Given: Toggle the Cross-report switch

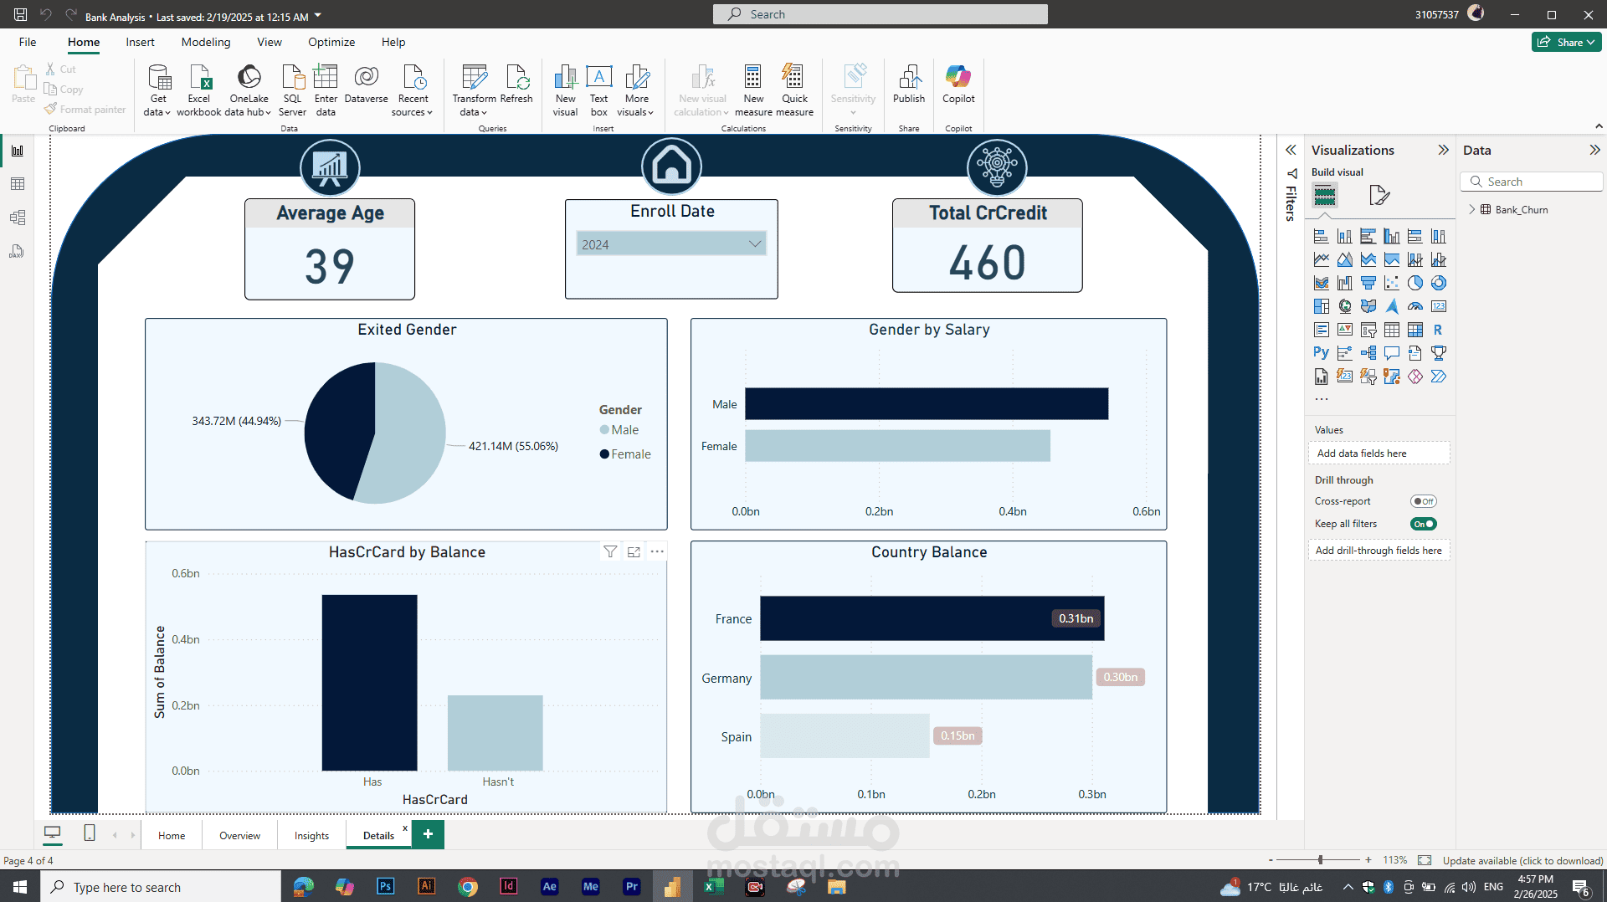Looking at the screenshot, I should (1423, 501).
